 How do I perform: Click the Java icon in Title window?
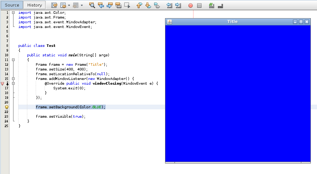tap(169, 22)
